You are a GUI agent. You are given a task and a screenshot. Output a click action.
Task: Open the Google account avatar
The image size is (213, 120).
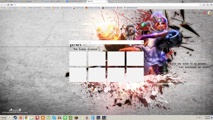click(209, 13)
